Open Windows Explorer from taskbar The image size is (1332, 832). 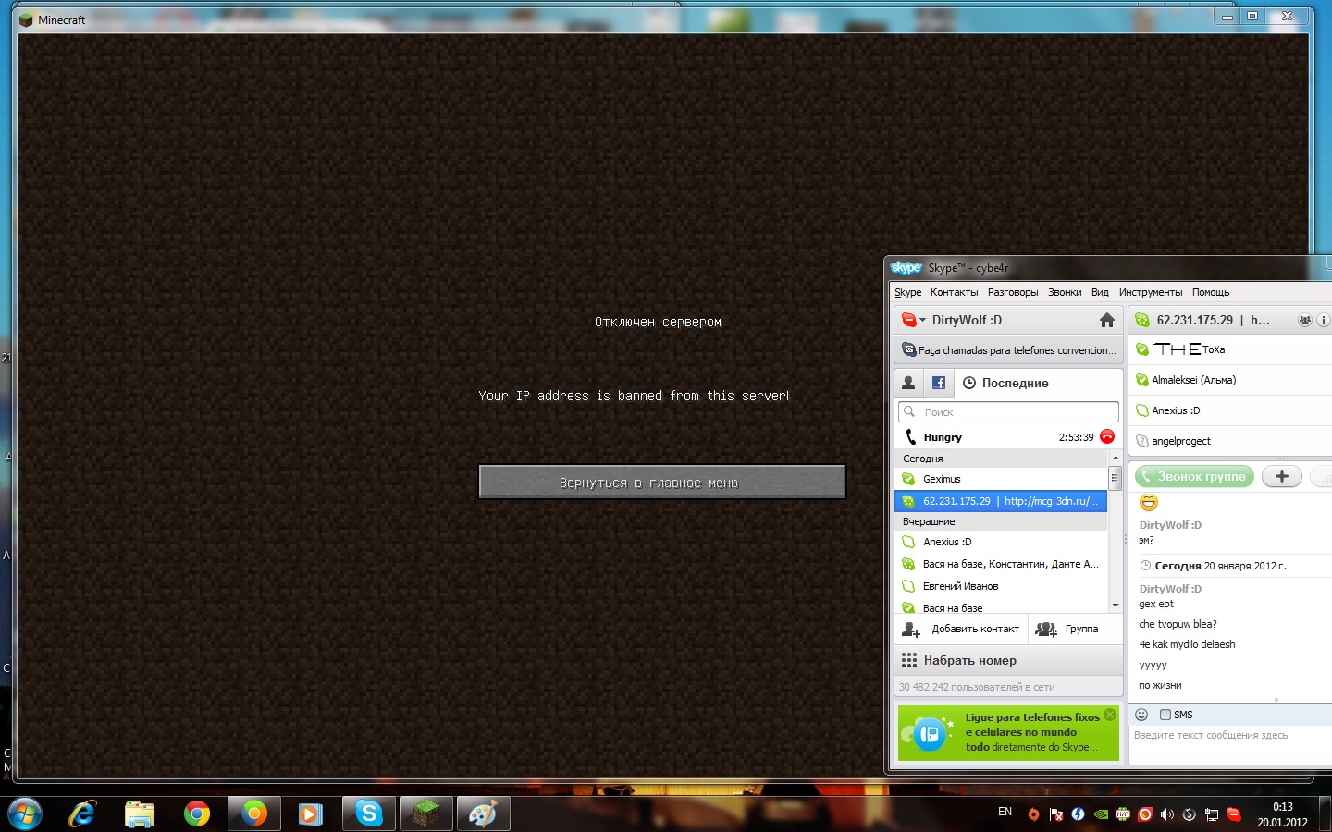click(x=140, y=814)
